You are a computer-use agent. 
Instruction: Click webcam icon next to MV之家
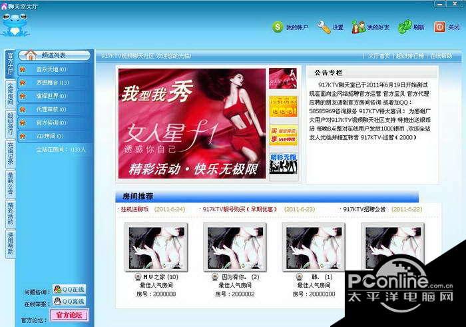[138, 277]
